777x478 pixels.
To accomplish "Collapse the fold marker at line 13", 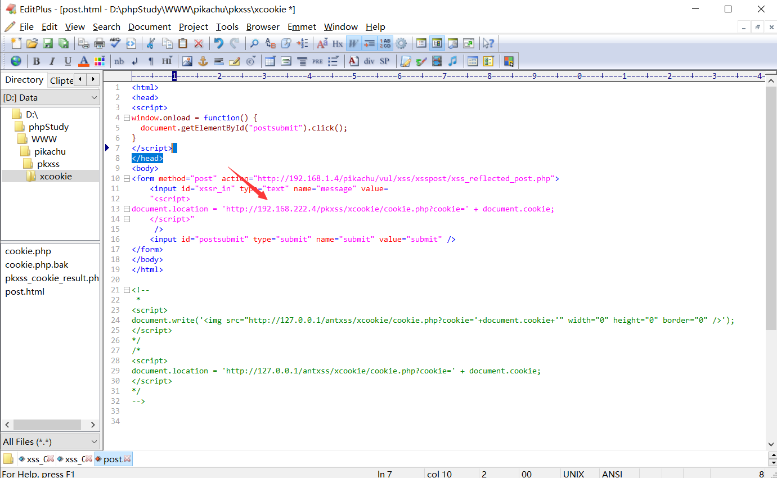I will pyautogui.click(x=127, y=209).
